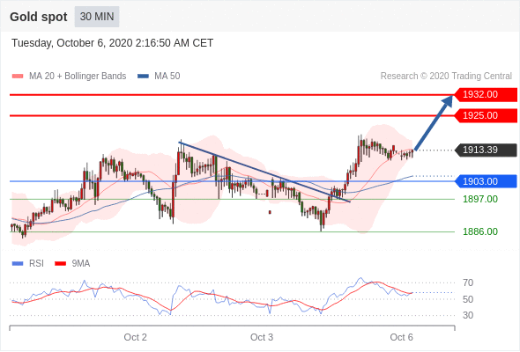Click the 1932.00 red resistance price tag
This screenshot has width=520, height=352.
pyautogui.click(x=486, y=95)
